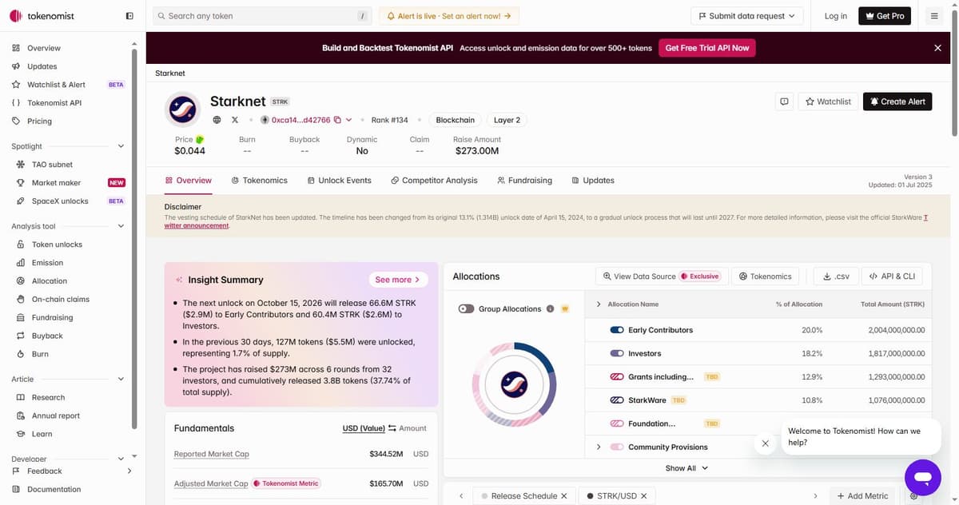Open the feedback comment icon
The image size is (959, 505).
tap(784, 101)
